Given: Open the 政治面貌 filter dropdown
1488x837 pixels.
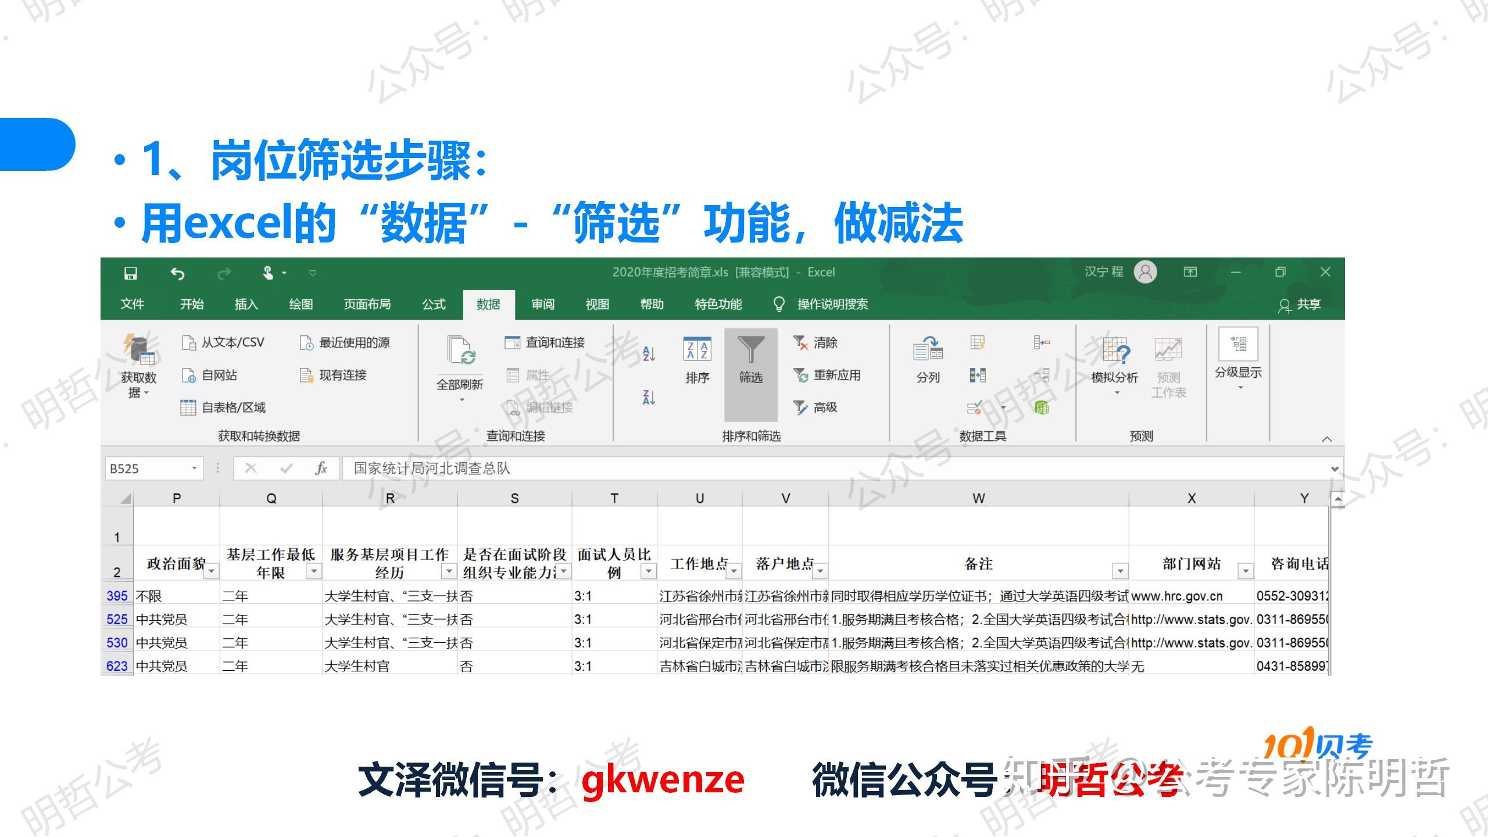Looking at the screenshot, I should pos(212,572).
